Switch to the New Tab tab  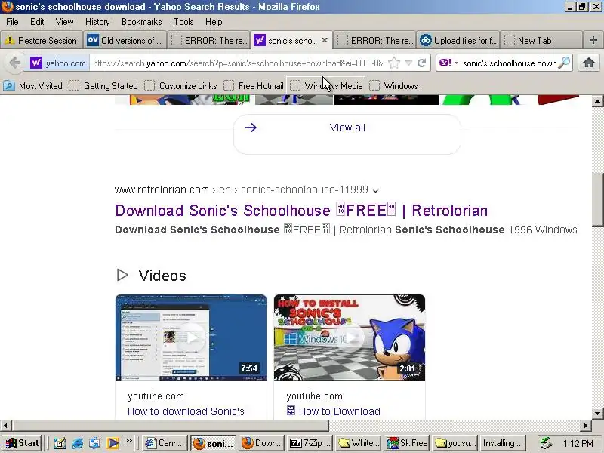pyautogui.click(x=541, y=40)
